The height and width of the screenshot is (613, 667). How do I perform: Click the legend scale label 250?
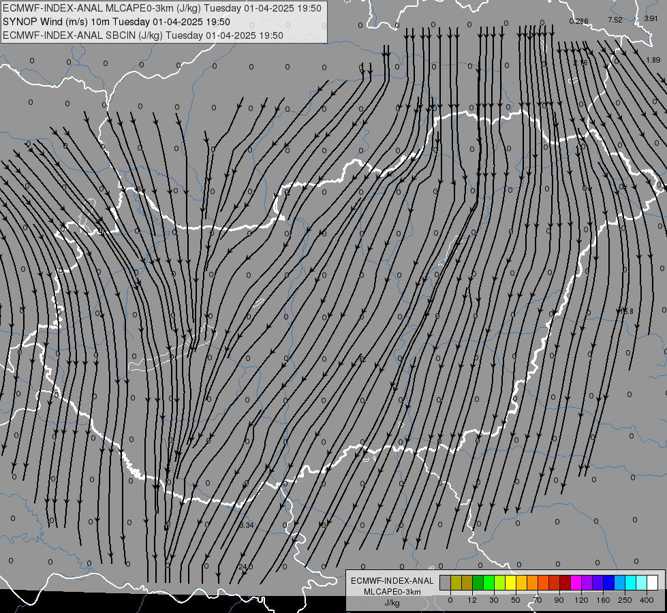pos(625,600)
